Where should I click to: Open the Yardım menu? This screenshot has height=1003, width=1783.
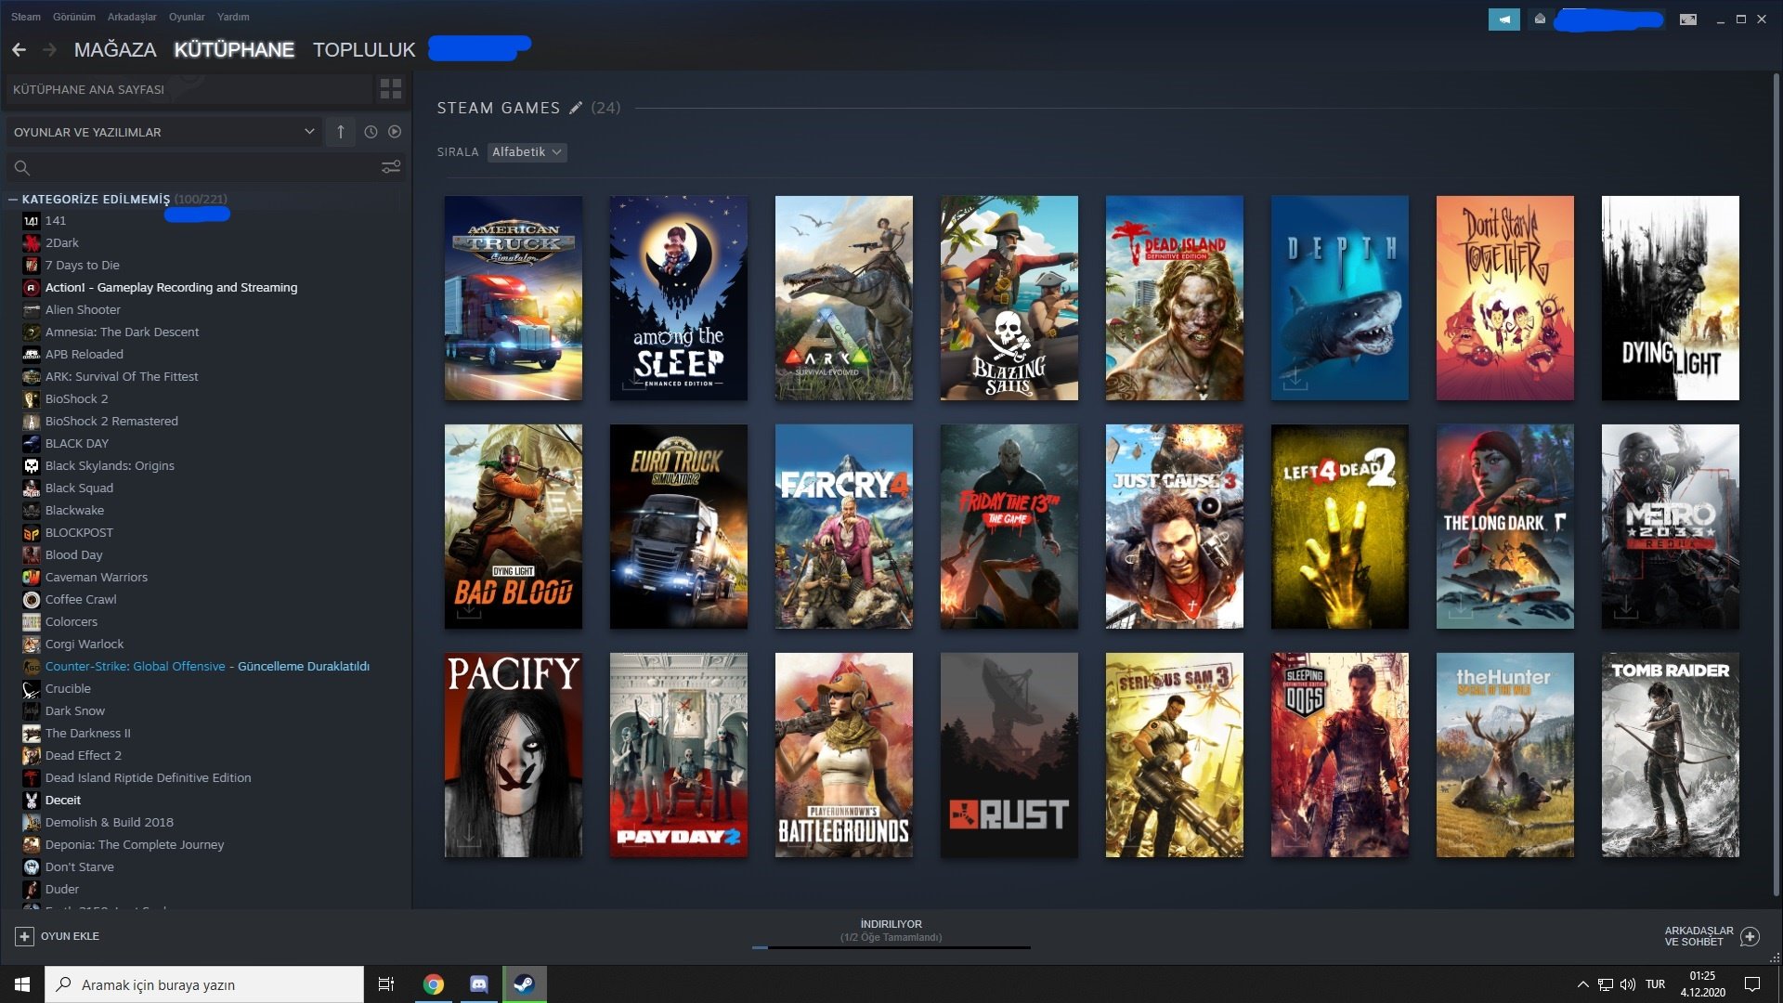[x=233, y=17]
